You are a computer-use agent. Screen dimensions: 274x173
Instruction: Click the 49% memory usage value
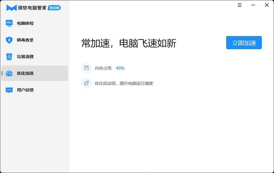pos(120,68)
